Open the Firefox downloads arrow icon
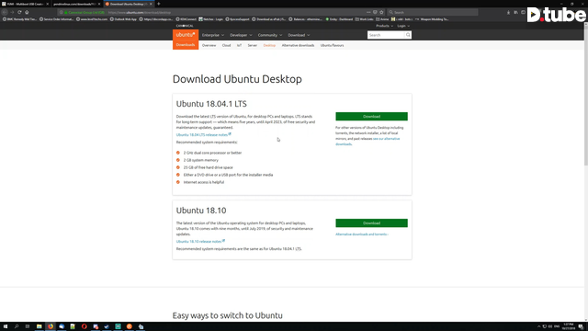 click(508, 12)
